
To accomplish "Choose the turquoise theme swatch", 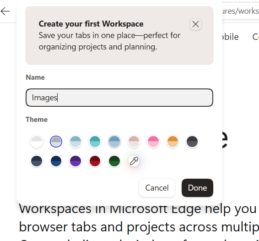I will [95, 142].
